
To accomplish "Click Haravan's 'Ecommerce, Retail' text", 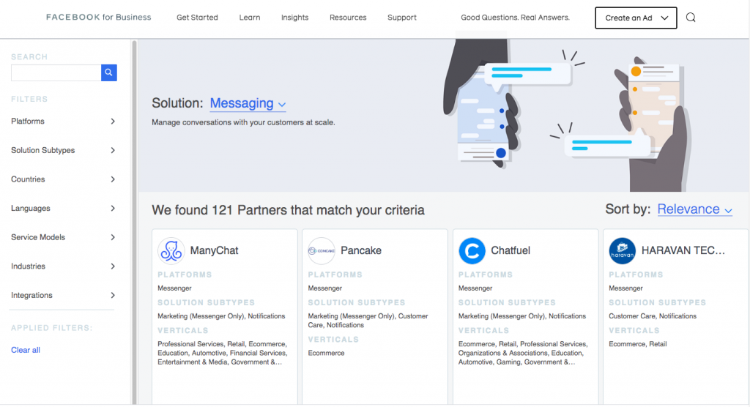I will tap(638, 344).
